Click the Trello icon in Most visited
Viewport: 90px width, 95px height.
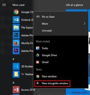pyautogui.click(x=37, y=48)
